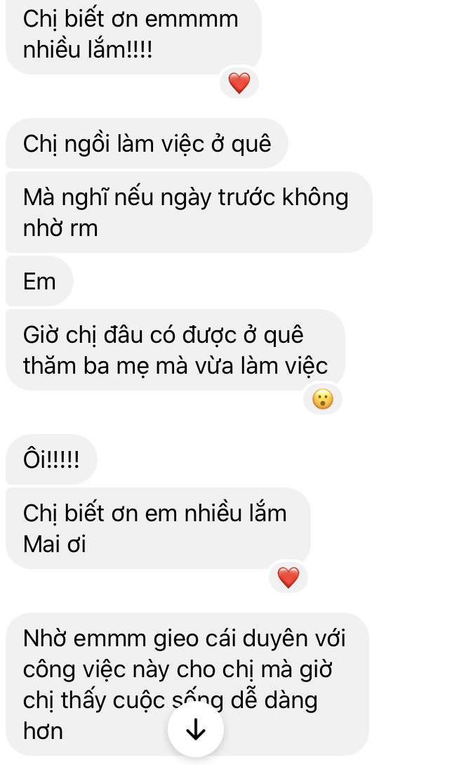This screenshot has width=459, height=765.
Task: Tap the scroll-to-bottom arrow button
Action: tap(196, 729)
